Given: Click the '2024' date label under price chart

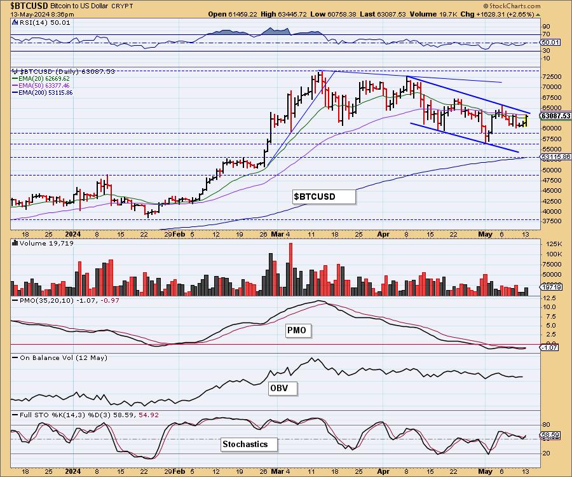Looking at the screenshot, I should point(72,234).
